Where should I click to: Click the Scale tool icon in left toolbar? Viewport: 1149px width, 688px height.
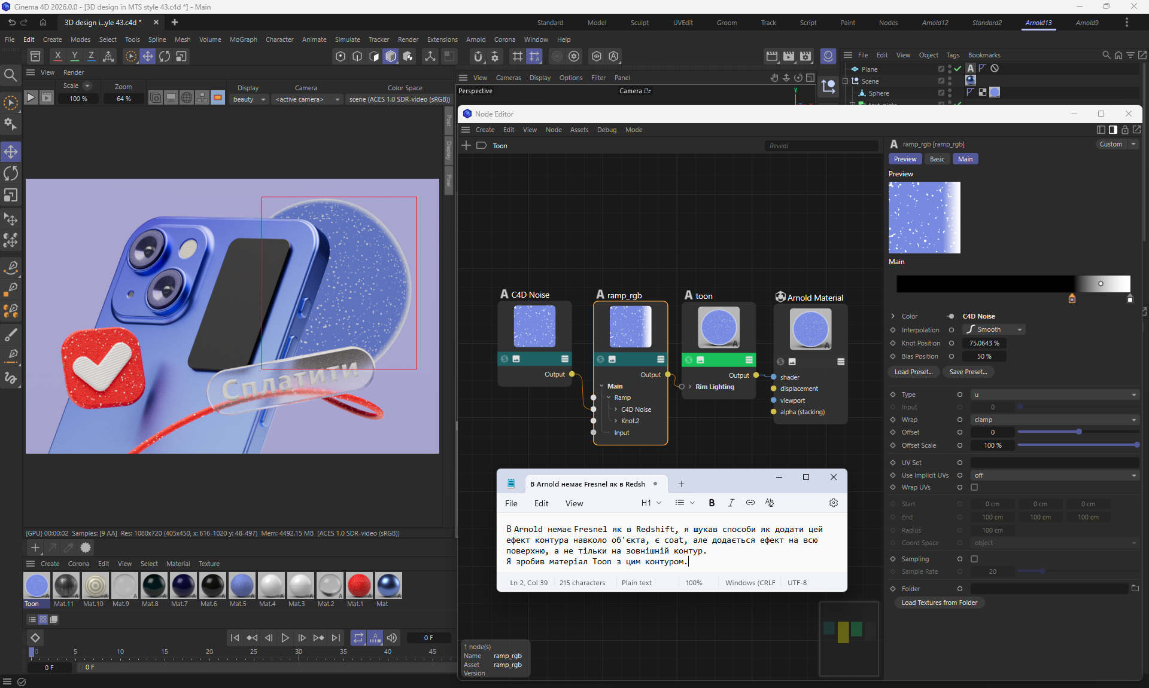point(11,195)
